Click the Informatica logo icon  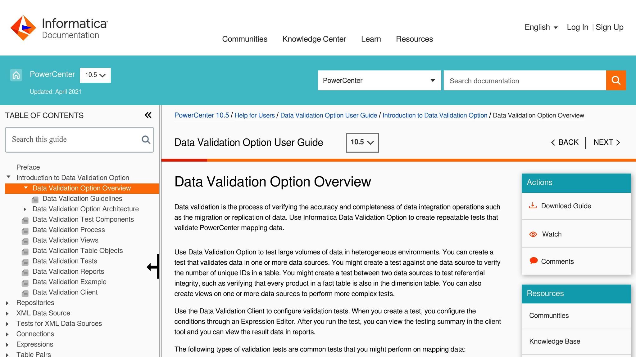(x=23, y=28)
